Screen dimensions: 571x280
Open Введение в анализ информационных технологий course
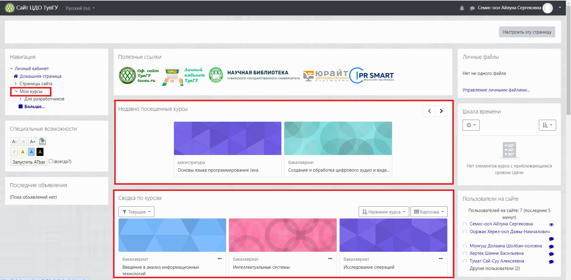[161, 270]
